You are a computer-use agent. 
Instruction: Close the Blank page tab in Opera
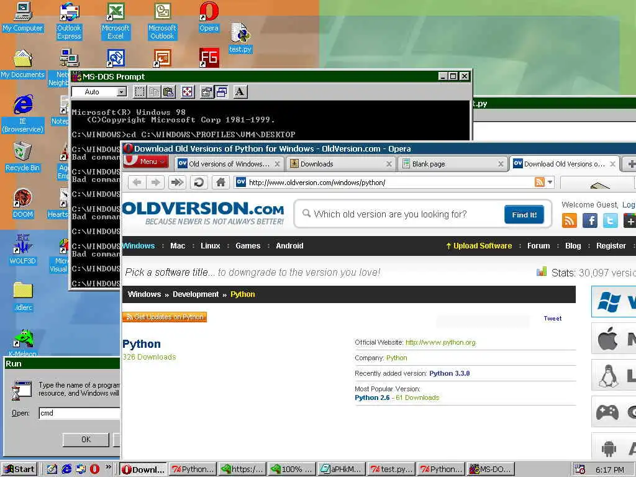501,164
